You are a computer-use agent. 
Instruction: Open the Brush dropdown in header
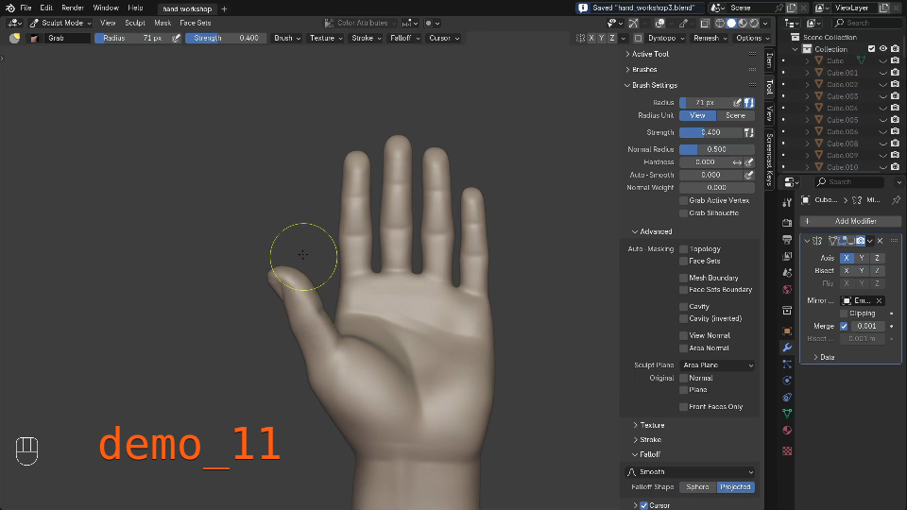point(287,38)
